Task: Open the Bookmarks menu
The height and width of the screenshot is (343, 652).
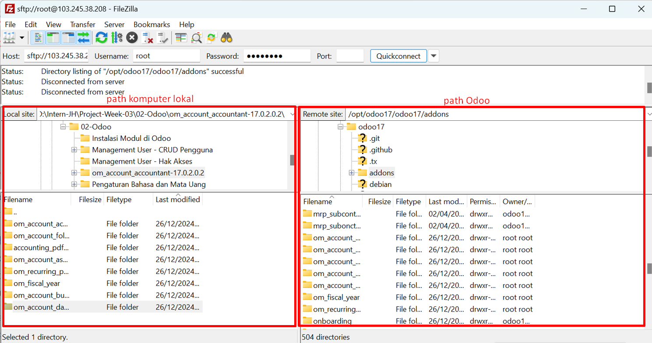Action: [152, 24]
